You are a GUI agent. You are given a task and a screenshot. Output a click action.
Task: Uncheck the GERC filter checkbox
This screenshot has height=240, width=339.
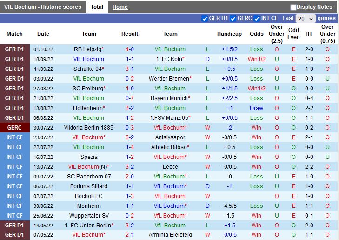233,19
